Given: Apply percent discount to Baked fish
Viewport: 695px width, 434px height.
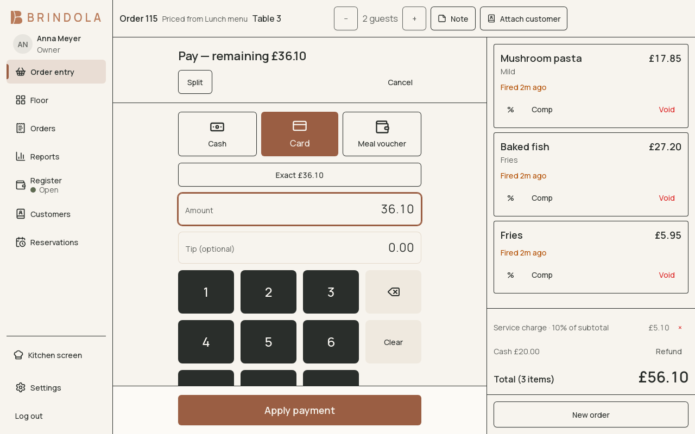Looking at the screenshot, I should (510, 198).
